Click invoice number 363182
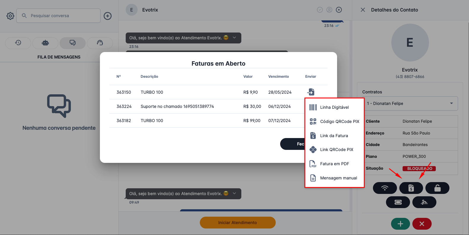469x235 pixels. 124,121
